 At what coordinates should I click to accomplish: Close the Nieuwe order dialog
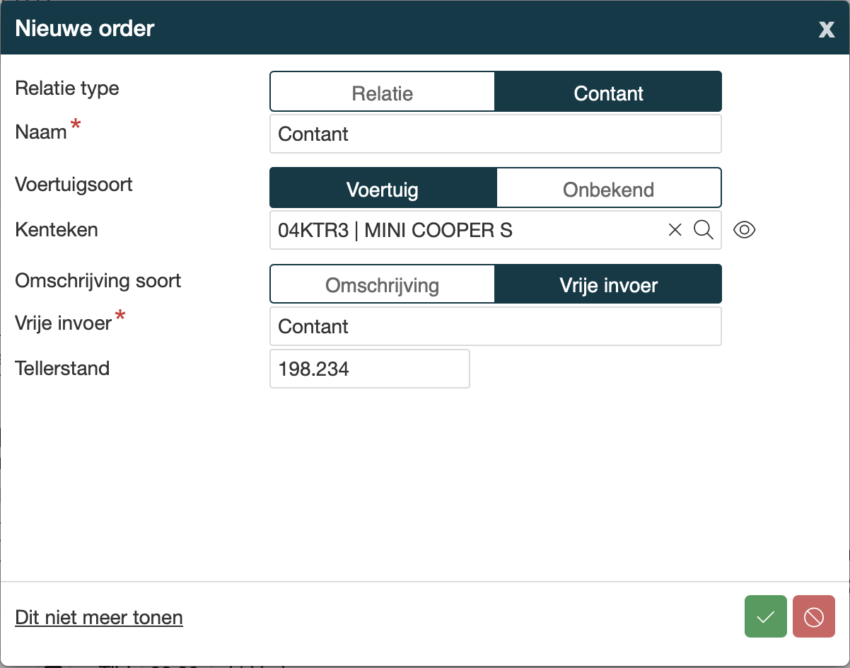click(826, 29)
